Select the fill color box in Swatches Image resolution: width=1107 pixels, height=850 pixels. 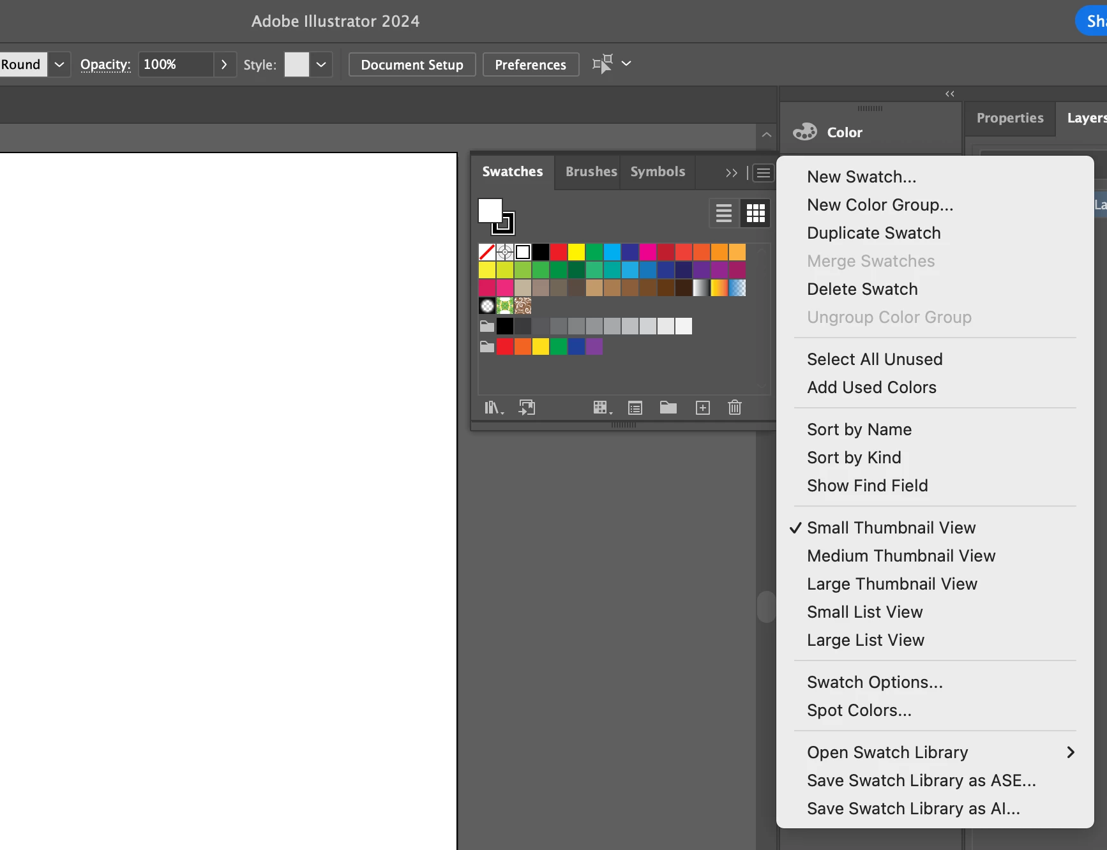[x=490, y=210]
